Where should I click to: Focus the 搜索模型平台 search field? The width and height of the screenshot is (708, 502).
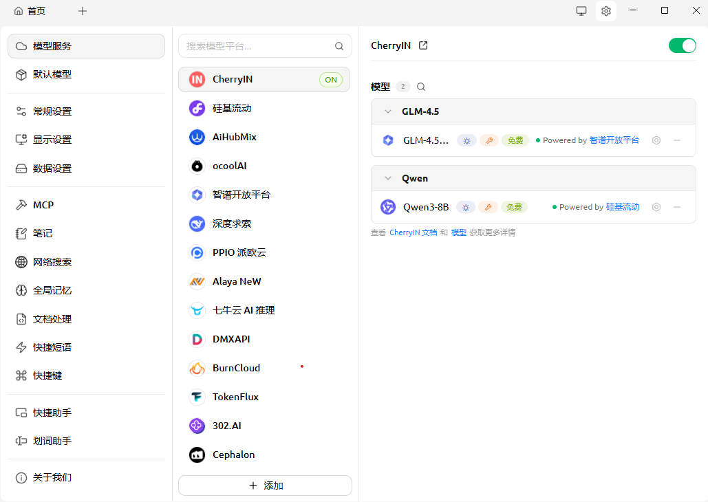click(265, 46)
